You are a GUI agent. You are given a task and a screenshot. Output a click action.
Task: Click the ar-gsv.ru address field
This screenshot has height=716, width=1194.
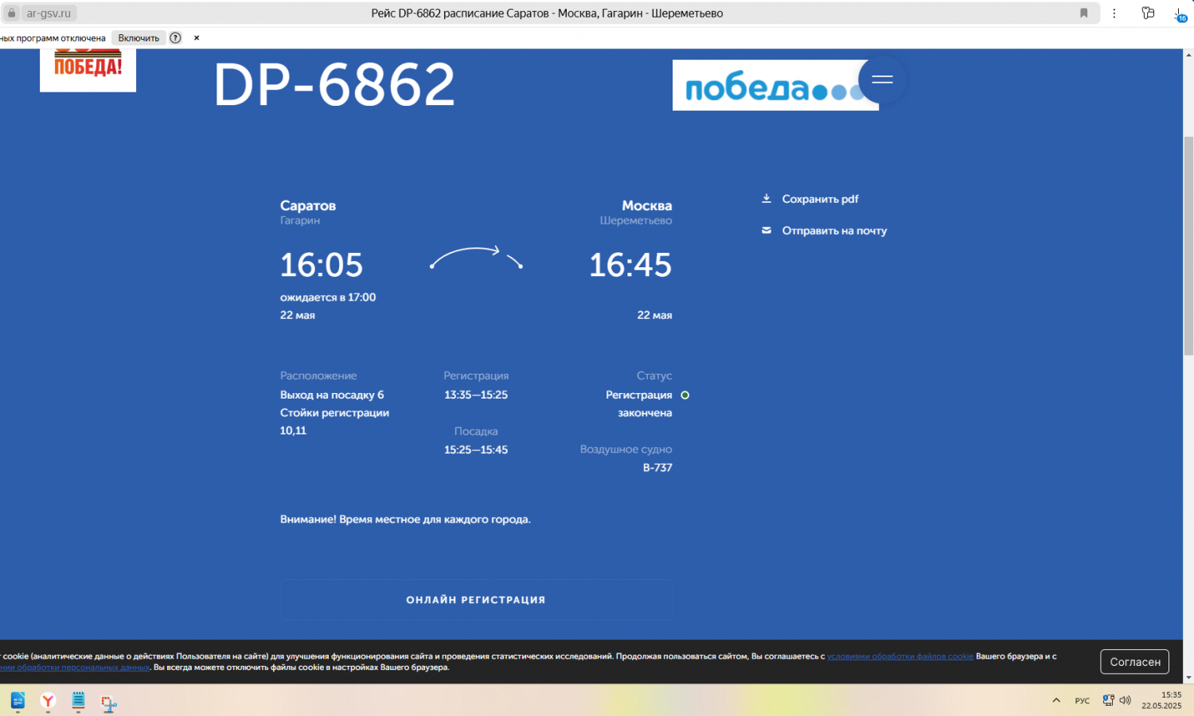(x=49, y=13)
